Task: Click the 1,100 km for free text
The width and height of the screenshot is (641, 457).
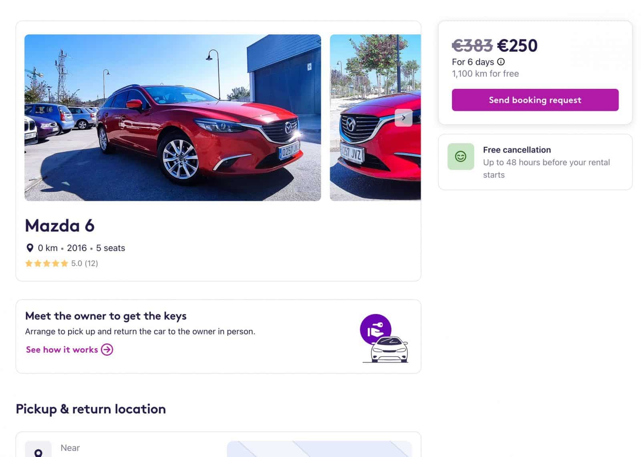Action: [485, 74]
